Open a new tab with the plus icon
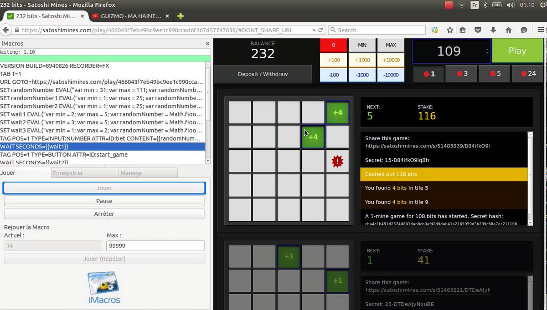 (181, 16)
